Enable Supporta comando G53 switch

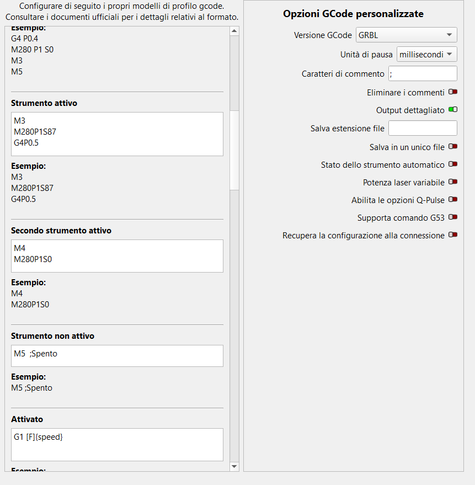453,217
